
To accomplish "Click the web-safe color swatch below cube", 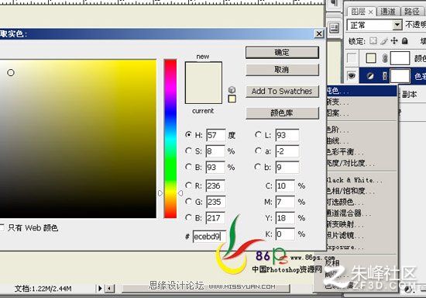I will coord(232,99).
